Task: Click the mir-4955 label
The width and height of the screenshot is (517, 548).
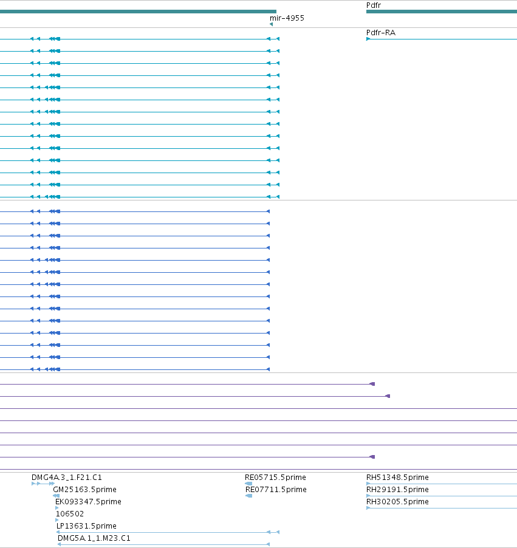Action: (x=287, y=18)
